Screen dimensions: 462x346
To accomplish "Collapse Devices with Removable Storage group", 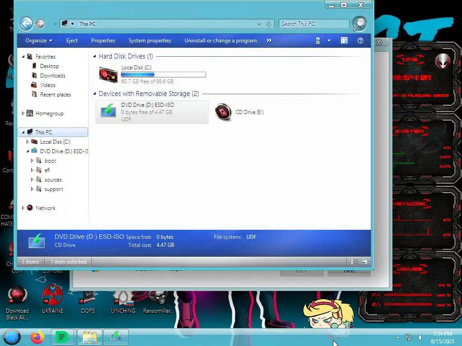I will [94, 94].
